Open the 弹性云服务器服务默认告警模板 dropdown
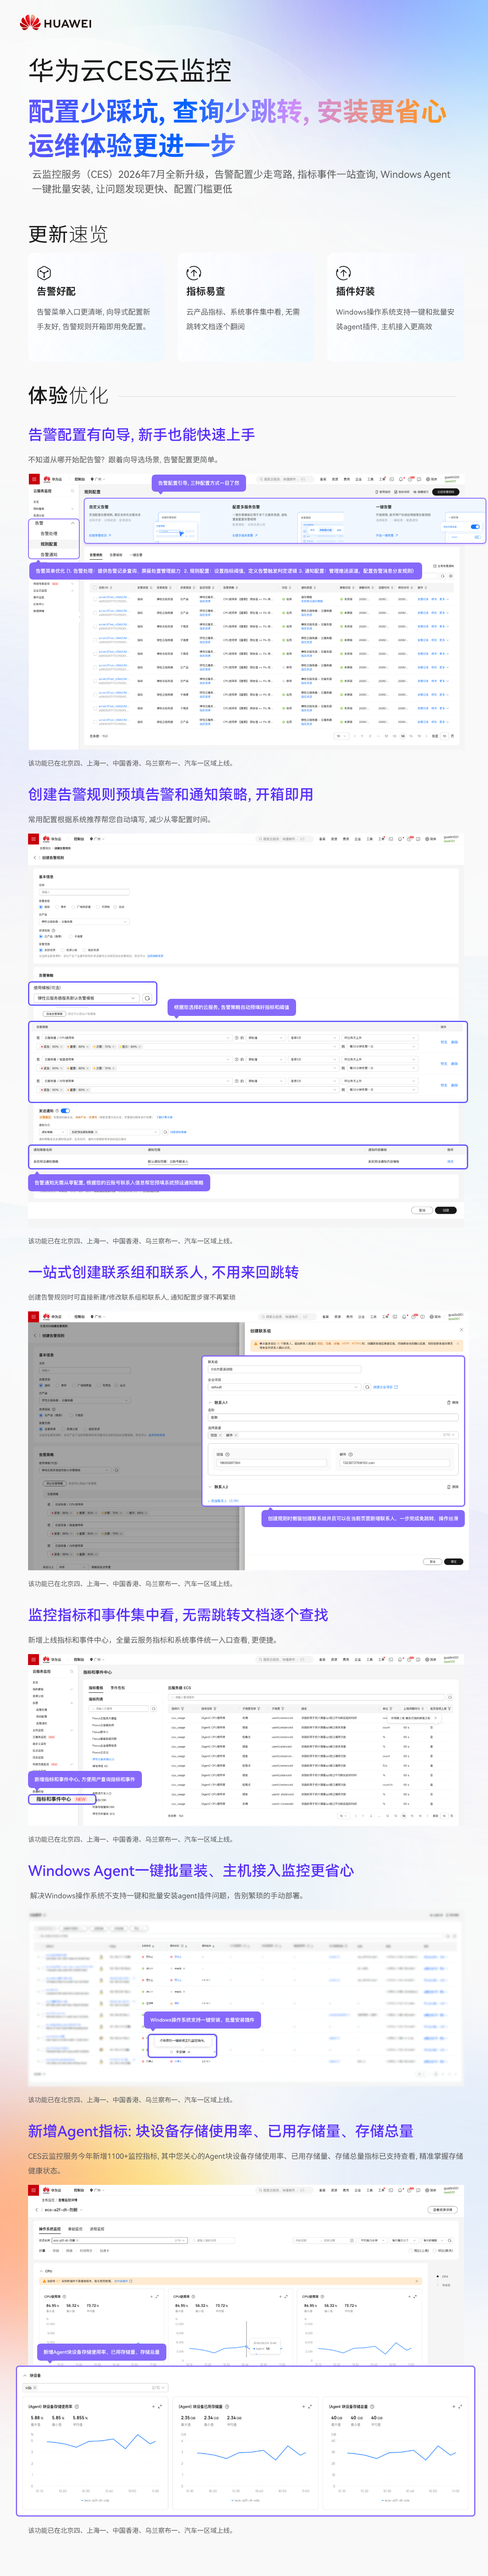 [87, 998]
